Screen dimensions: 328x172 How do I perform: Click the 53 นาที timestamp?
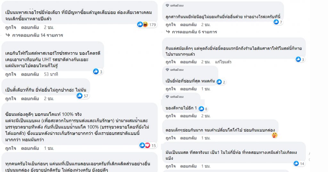[51, 74]
